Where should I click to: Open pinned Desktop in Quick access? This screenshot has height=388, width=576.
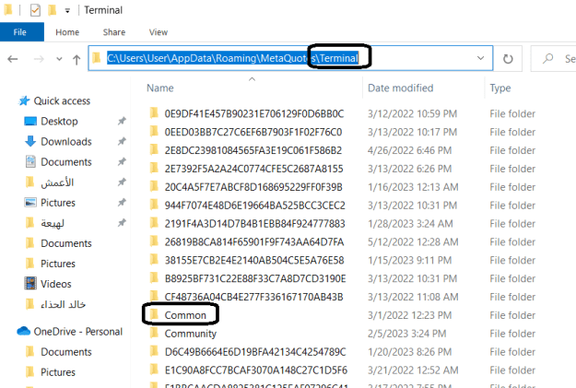59,122
